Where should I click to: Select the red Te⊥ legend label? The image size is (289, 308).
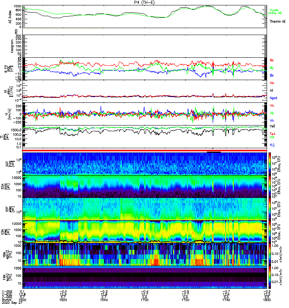272,134
